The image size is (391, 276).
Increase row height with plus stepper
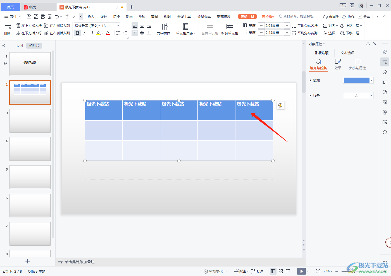coord(287,26)
